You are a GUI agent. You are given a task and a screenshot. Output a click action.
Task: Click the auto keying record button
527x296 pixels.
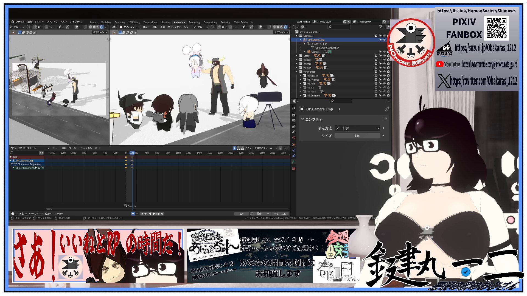click(133, 214)
